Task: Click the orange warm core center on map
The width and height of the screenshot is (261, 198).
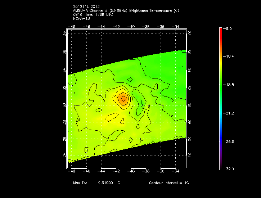Action: coord(123,99)
